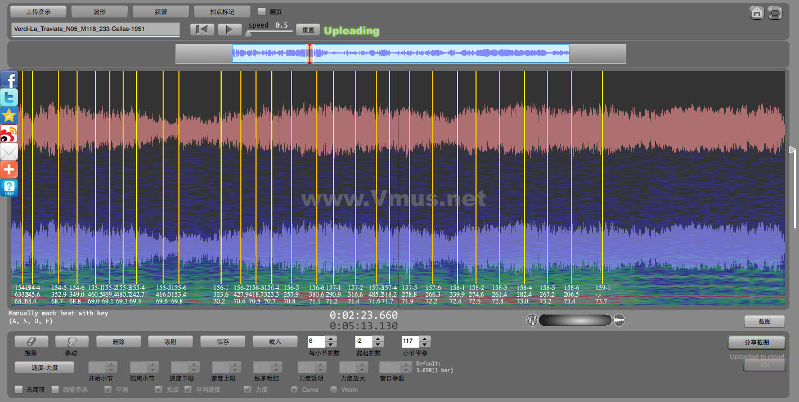This screenshot has height=402, width=799.
Task: Click the email envelope share icon
Action: [9, 152]
